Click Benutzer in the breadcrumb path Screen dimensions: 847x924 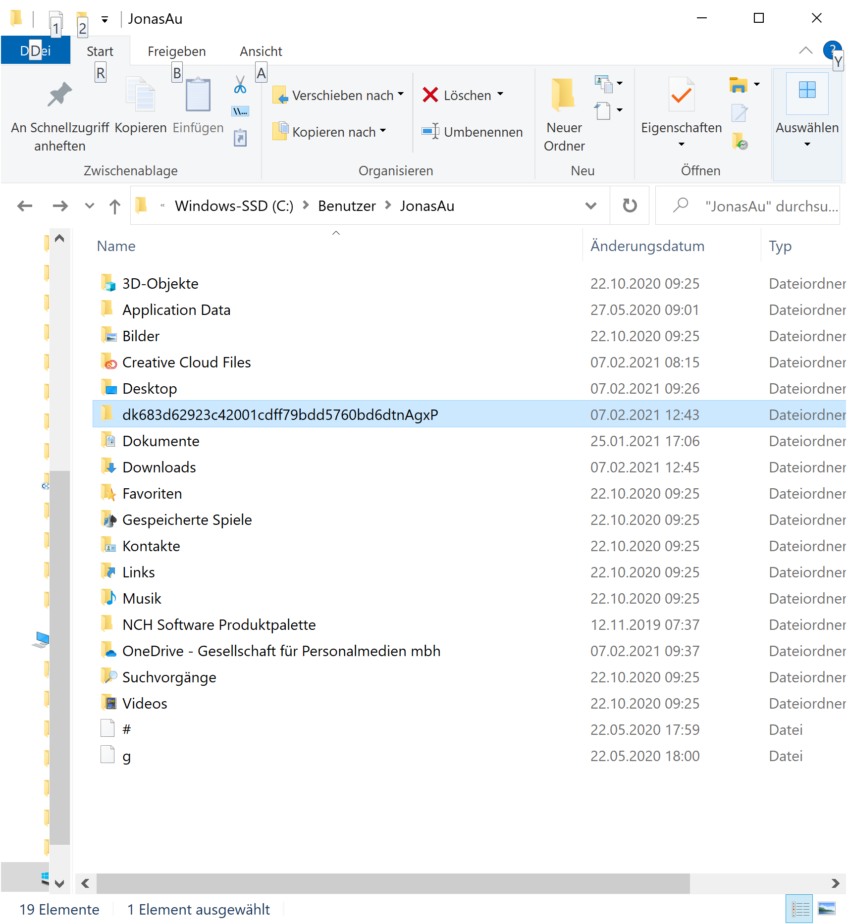pos(347,206)
